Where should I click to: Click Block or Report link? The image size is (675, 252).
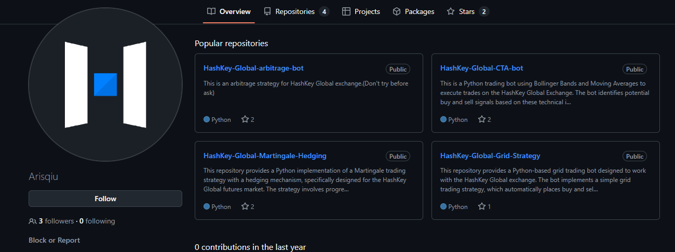54,240
